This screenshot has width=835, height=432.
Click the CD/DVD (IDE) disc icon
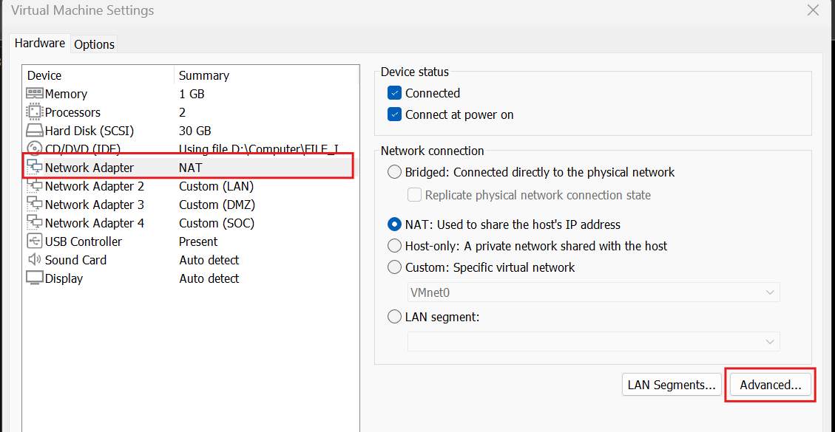[35, 149]
